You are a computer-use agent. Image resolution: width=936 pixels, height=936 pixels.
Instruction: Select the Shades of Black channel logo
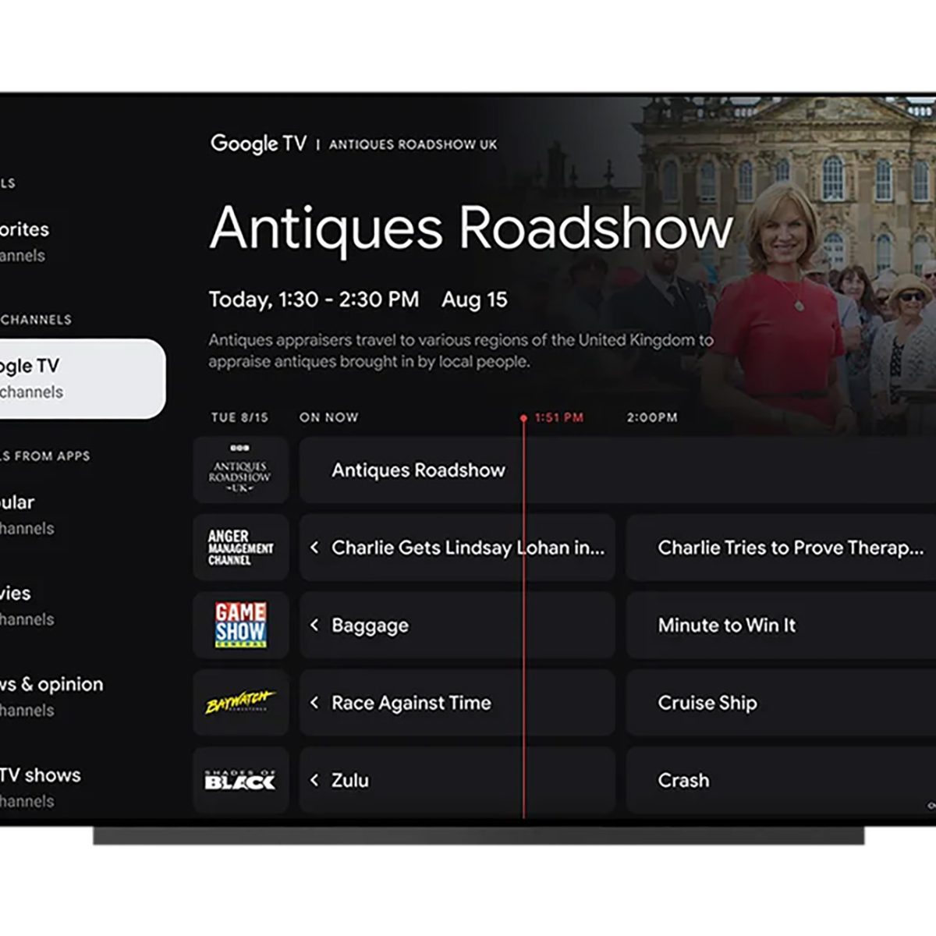click(x=240, y=780)
